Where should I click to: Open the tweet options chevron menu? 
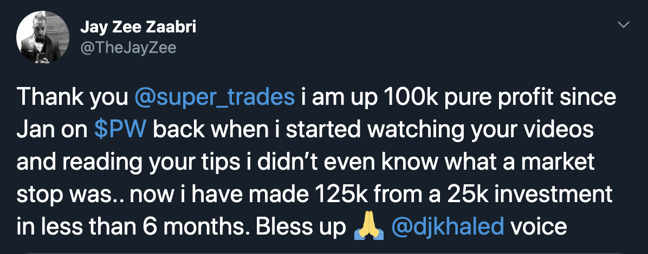click(624, 25)
